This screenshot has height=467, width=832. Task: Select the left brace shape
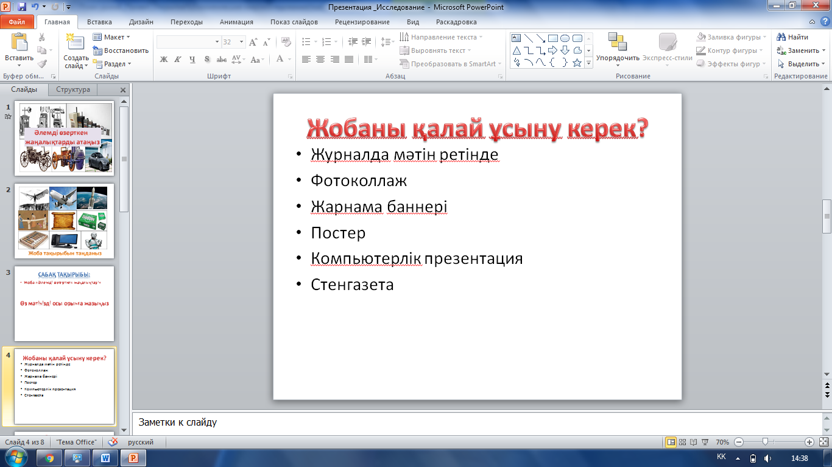[x=552, y=63]
